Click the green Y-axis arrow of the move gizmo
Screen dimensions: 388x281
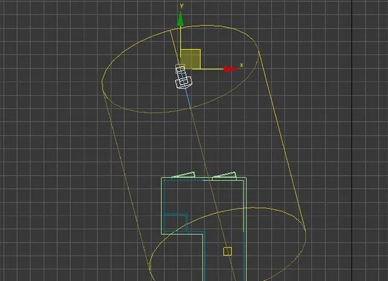point(181,19)
